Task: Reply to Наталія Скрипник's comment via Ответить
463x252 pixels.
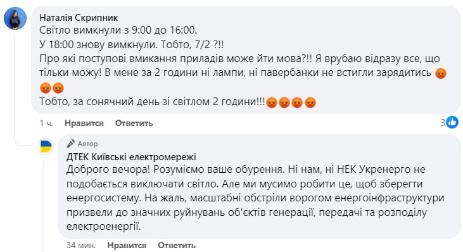Action: coord(134,123)
